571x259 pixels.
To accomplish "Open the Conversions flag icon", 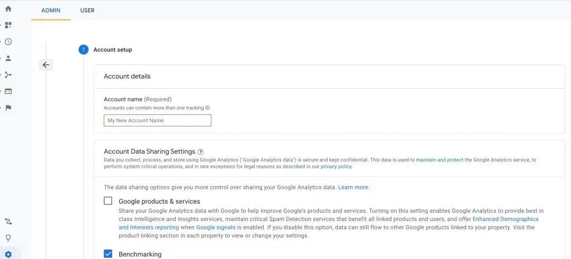I will point(8,107).
